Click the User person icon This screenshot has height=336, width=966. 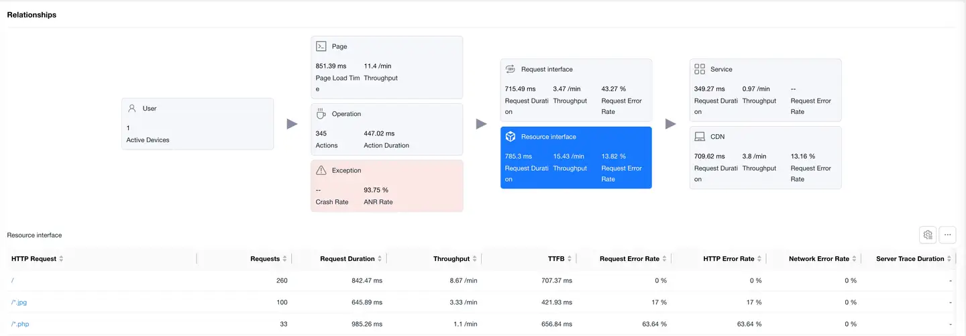point(132,108)
